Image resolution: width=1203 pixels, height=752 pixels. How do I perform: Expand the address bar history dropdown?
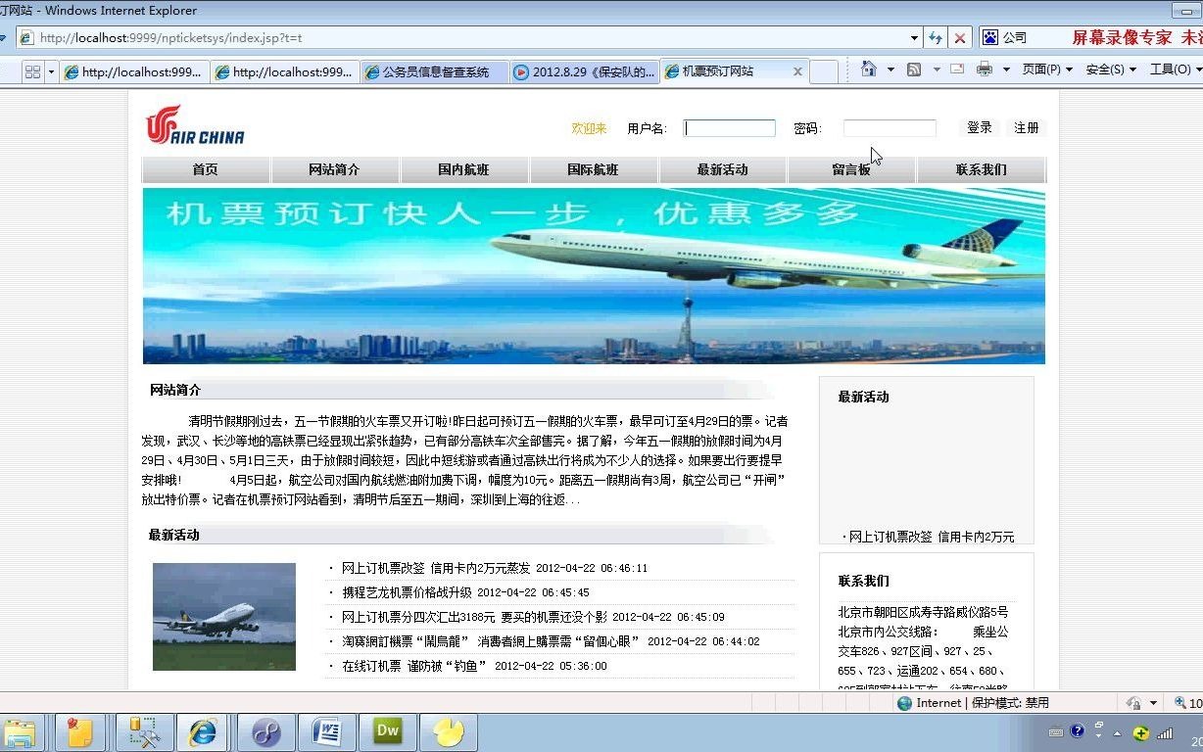(913, 37)
